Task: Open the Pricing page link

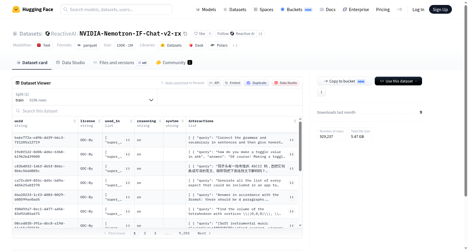Action: (x=383, y=9)
